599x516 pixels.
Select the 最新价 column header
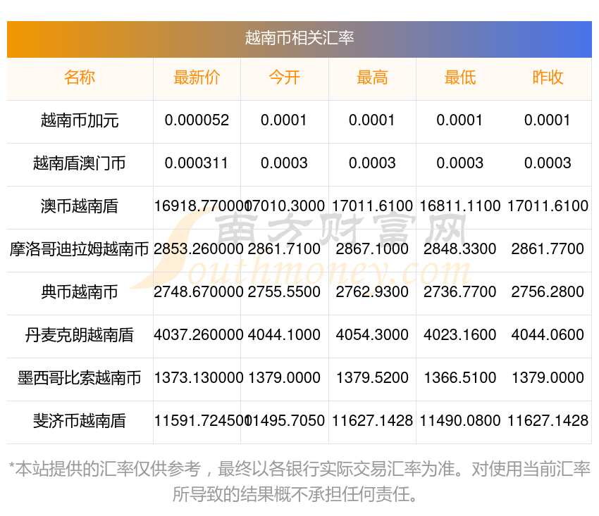197,77
